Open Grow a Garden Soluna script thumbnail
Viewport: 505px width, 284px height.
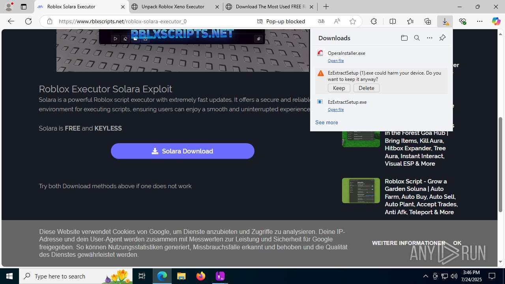point(361,191)
